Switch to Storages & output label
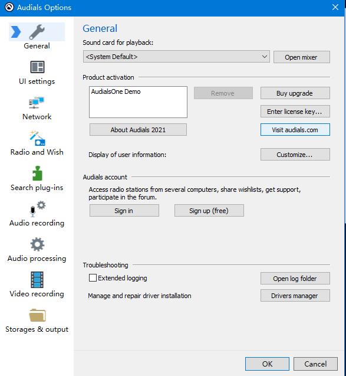 37,329
